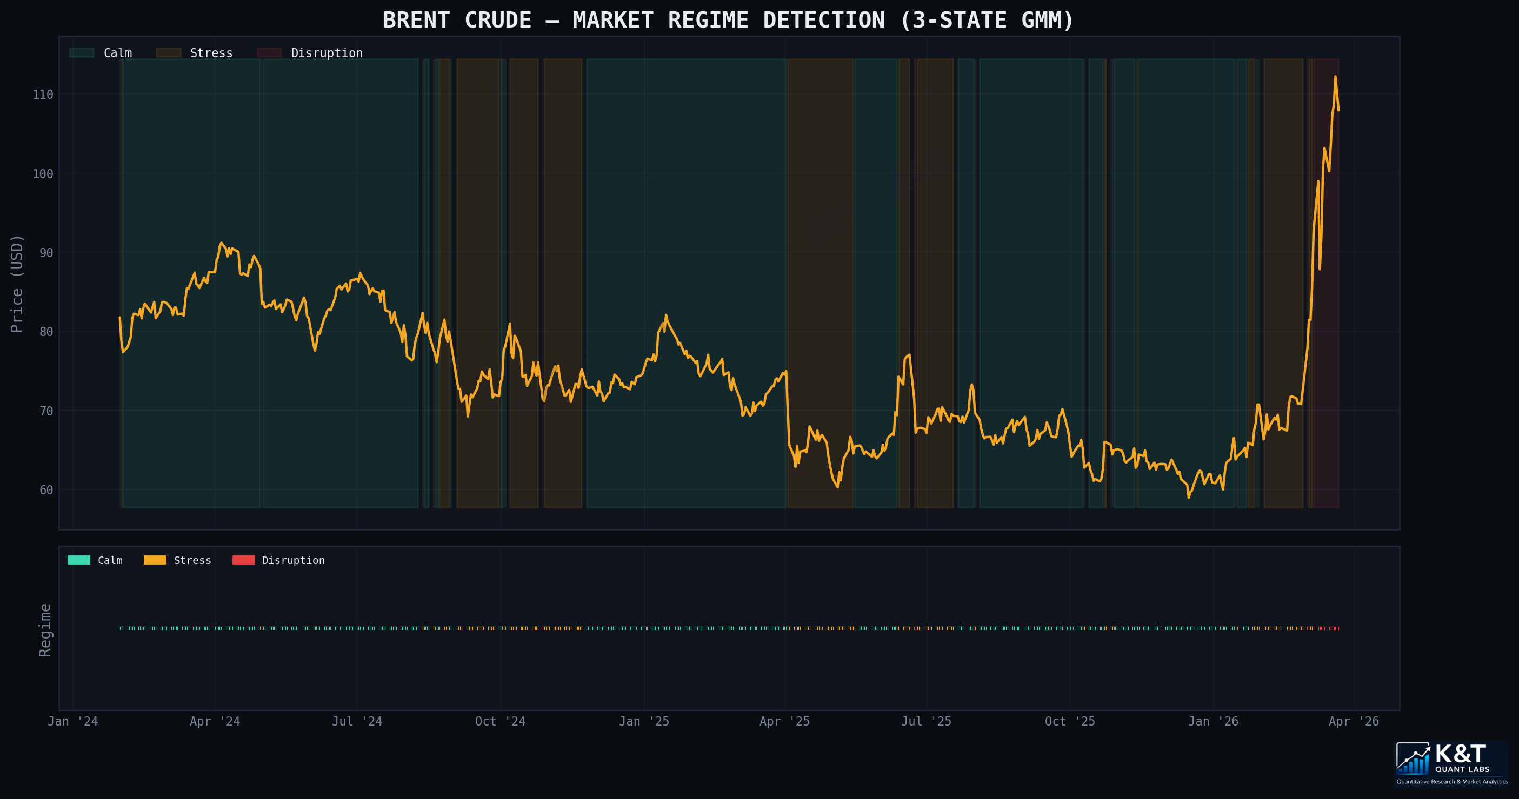Click the Regime axis label
The width and height of the screenshot is (1519, 799).
(x=45, y=629)
